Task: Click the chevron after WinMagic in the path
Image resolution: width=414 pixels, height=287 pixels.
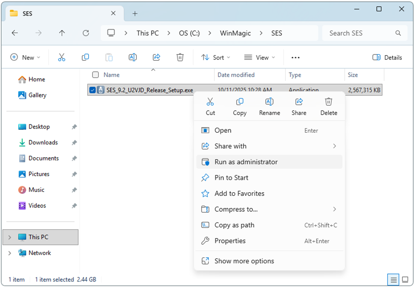Action: [261, 33]
